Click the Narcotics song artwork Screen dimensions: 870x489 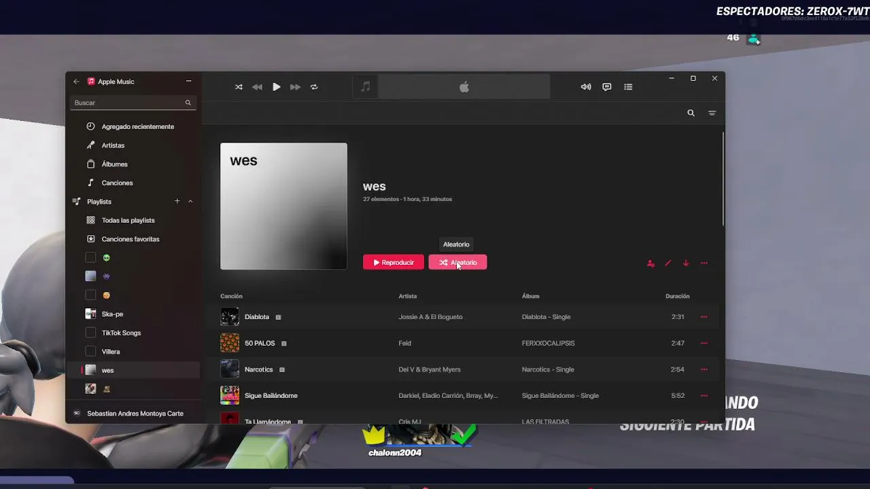point(230,369)
